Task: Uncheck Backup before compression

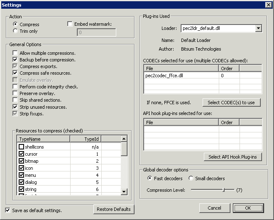Action: coord(15,60)
